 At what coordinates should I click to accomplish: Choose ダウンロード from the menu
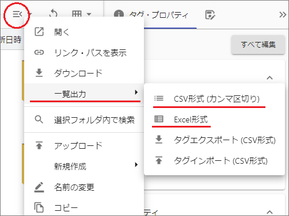84,73
